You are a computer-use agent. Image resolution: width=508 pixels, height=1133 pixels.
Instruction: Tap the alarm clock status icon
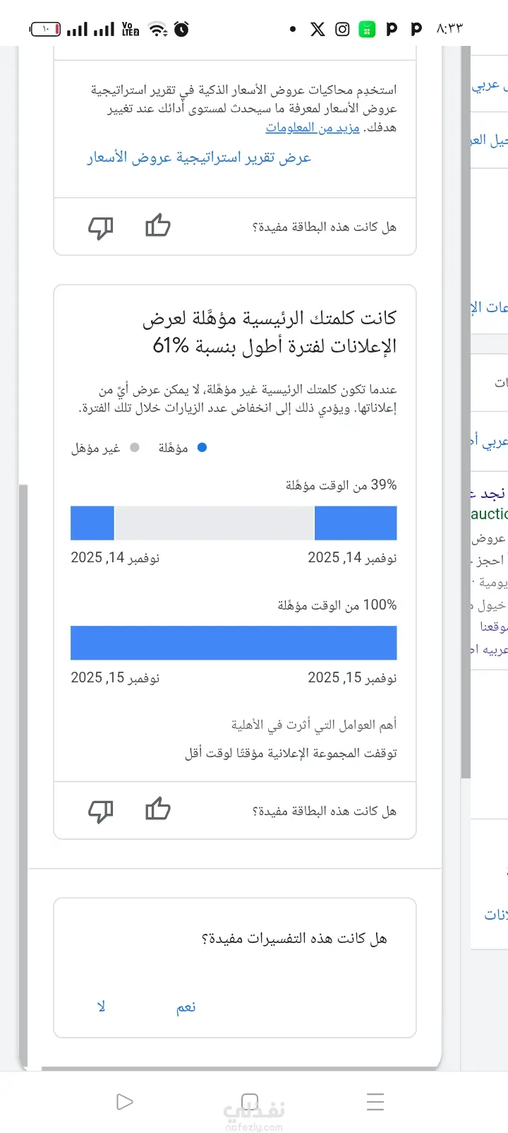point(181,29)
